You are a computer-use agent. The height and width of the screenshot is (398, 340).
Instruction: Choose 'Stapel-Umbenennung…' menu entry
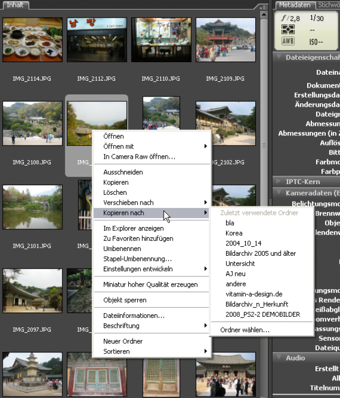[x=137, y=259]
